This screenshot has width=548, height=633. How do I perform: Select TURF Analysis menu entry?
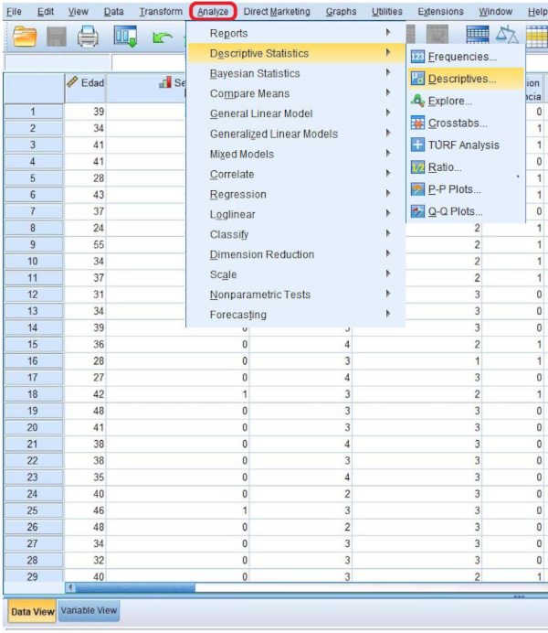coord(463,145)
